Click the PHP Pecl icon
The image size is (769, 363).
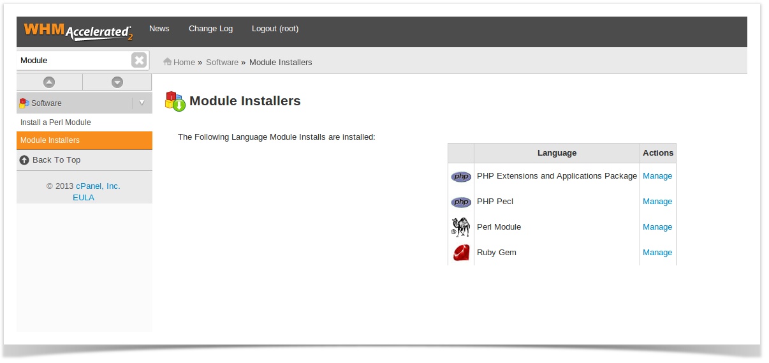(x=460, y=202)
